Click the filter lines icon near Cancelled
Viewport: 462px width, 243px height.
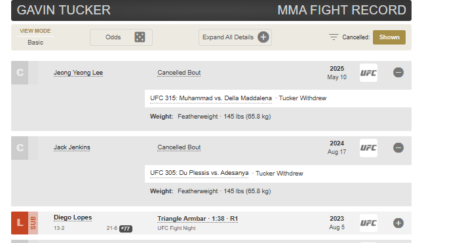(334, 37)
